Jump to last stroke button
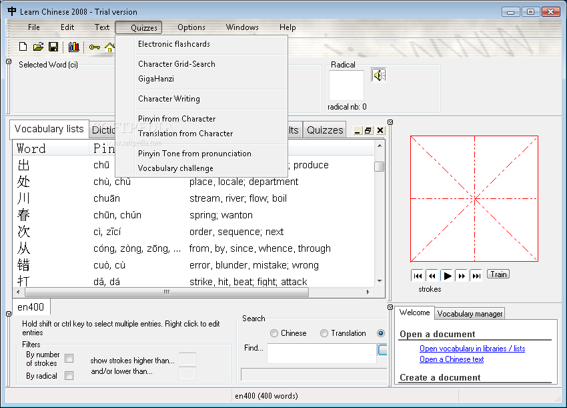This screenshot has width=567, height=408. [x=476, y=276]
